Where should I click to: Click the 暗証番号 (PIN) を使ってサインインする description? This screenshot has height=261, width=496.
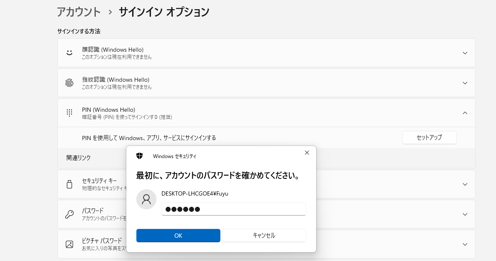(x=127, y=117)
